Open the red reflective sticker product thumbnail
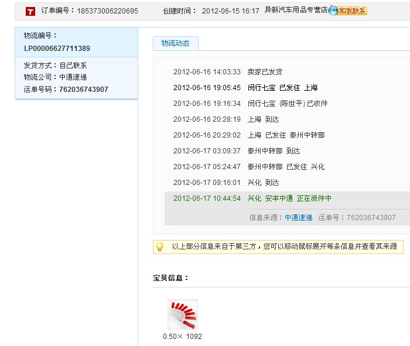The width and height of the screenshot is (410, 346). coord(183,314)
